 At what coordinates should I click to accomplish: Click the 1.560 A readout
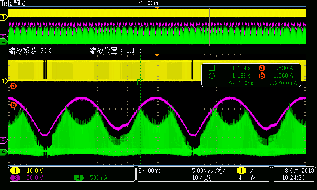coord(283,76)
